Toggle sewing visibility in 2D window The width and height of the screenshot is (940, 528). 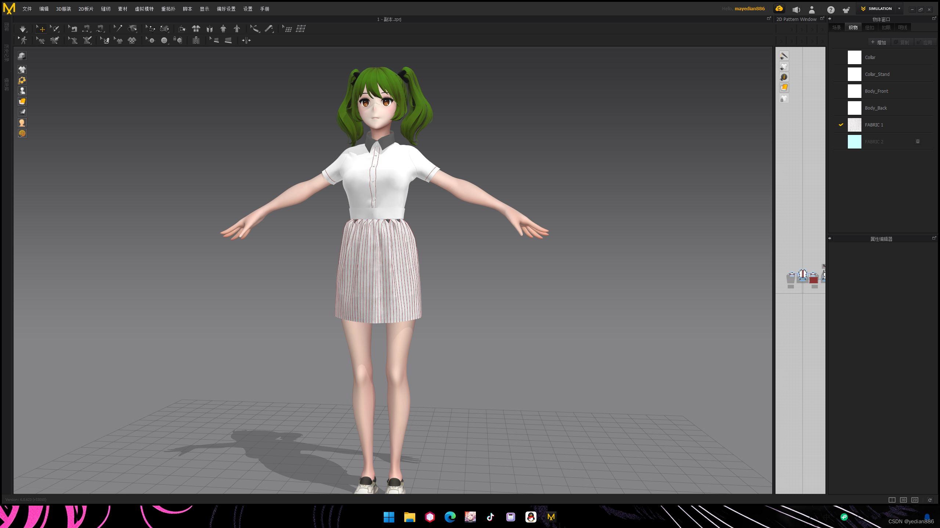tap(784, 56)
